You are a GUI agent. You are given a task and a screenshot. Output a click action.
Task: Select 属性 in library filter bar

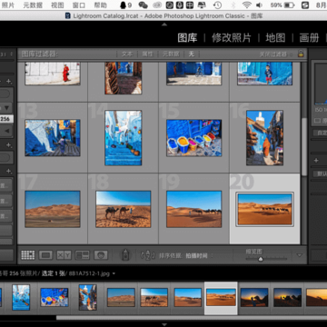pyautogui.click(x=148, y=54)
